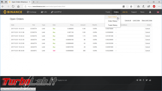Open the translate page icon
This screenshot has width=162, height=91.
[124, 6]
